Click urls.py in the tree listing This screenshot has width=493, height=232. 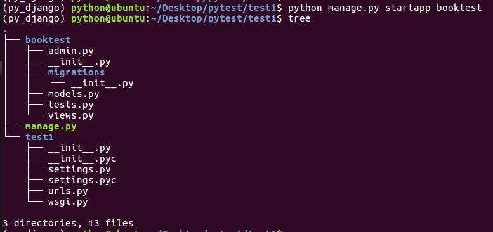[68, 191]
